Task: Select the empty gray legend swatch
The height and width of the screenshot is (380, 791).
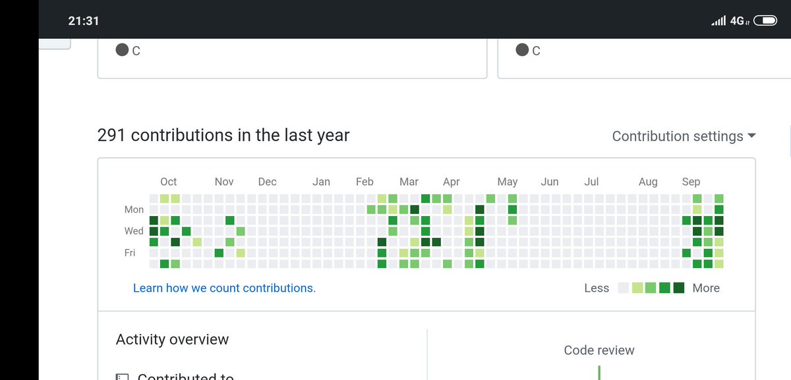Action: pos(624,288)
